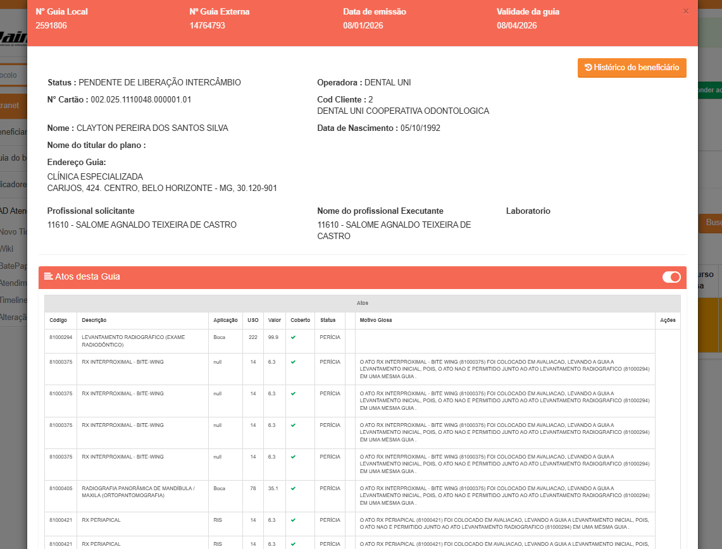The width and height of the screenshot is (722, 549).
Task: Open Timeline in the background sidebar
Action: click(13, 300)
